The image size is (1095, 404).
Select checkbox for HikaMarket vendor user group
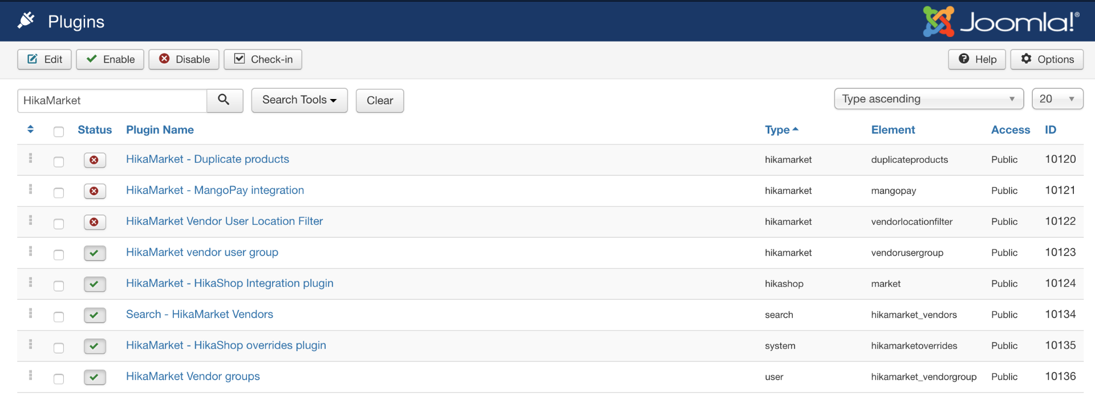[x=59, y=255]
